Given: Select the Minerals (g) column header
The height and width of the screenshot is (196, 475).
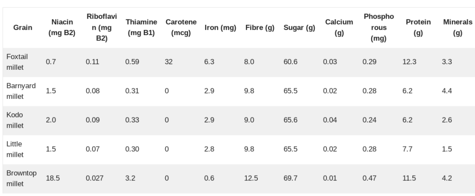Looking at the screenshot, I should [457, 28].
